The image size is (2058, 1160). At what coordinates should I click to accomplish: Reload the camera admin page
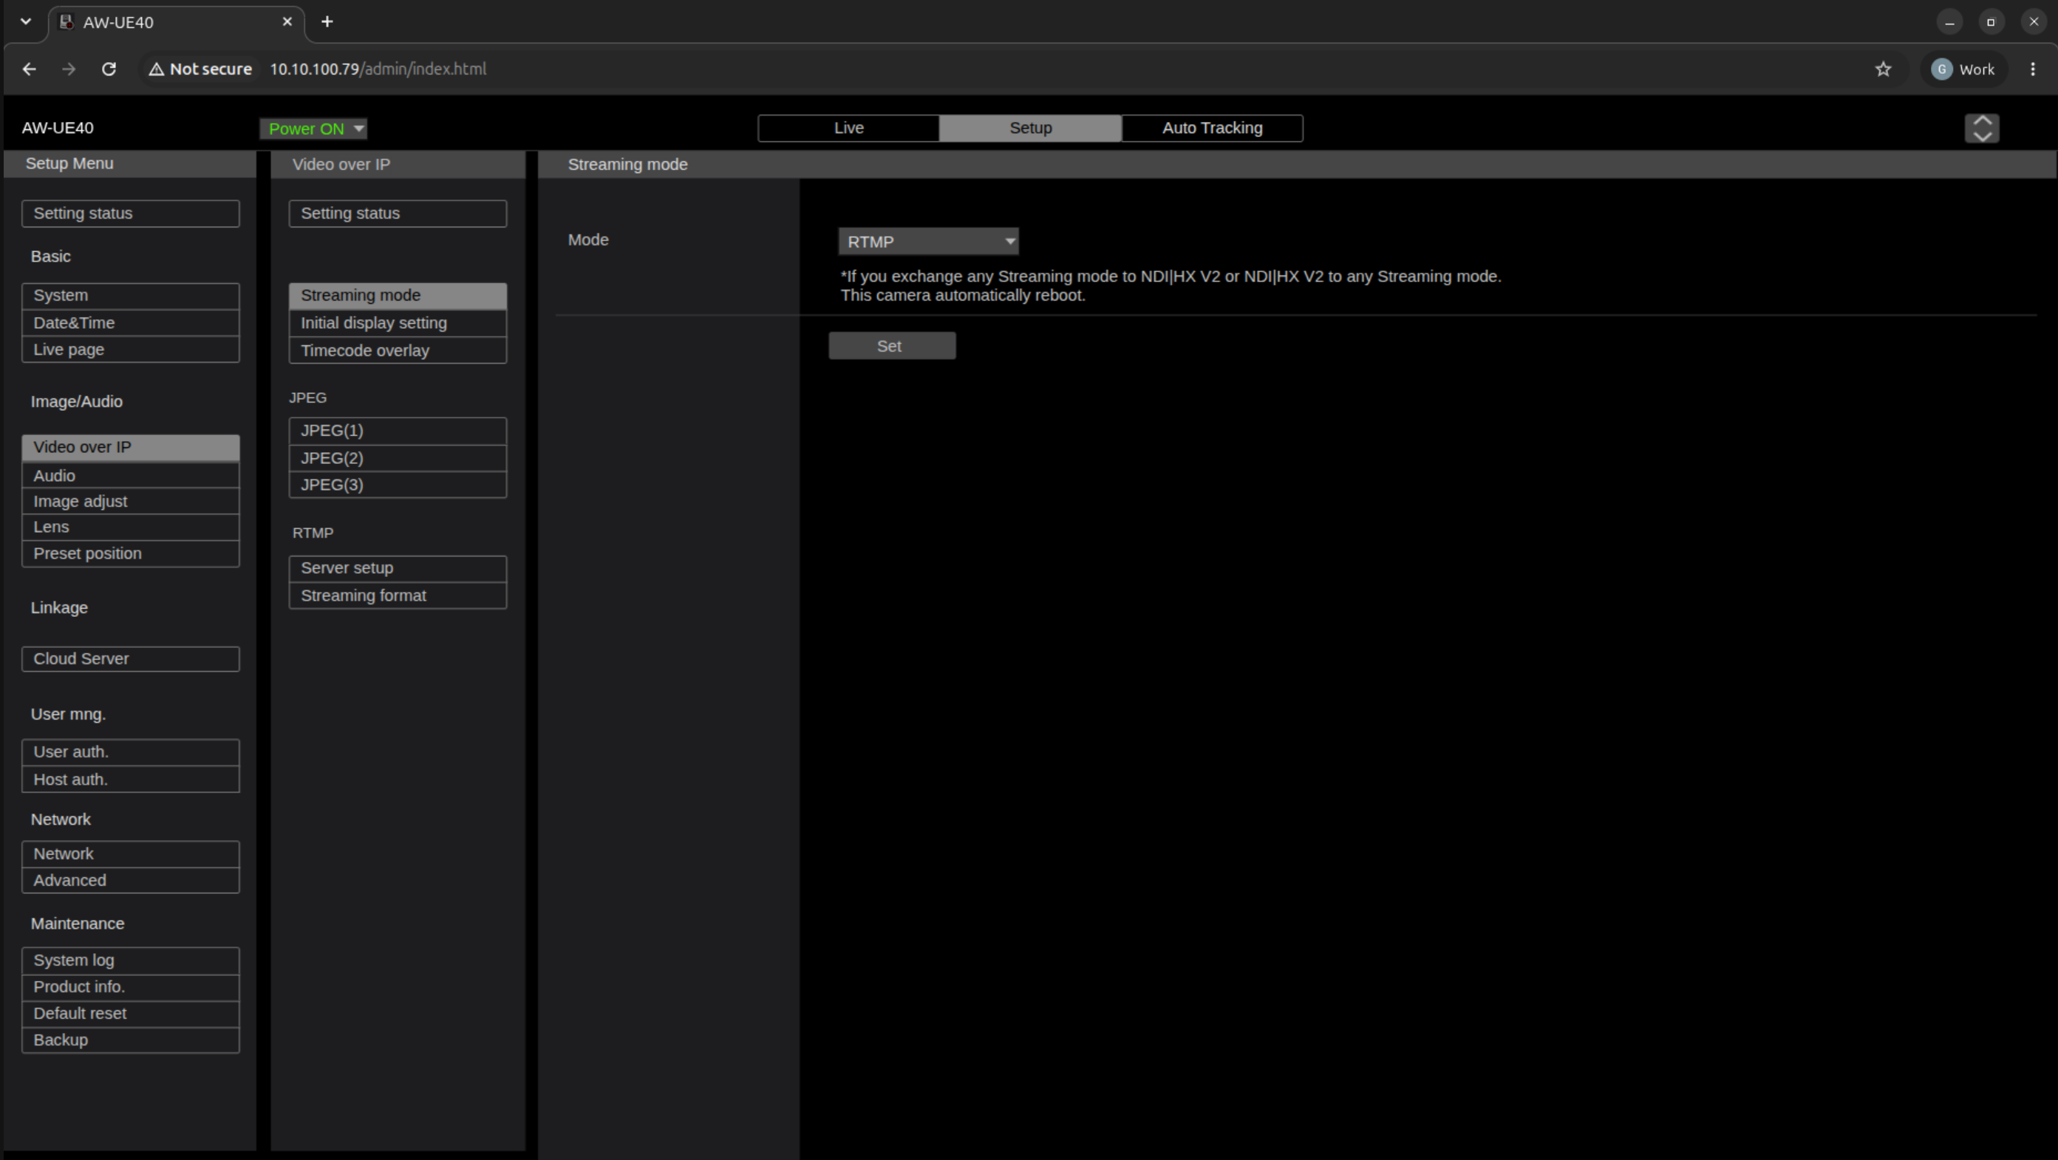pos(109,69)
